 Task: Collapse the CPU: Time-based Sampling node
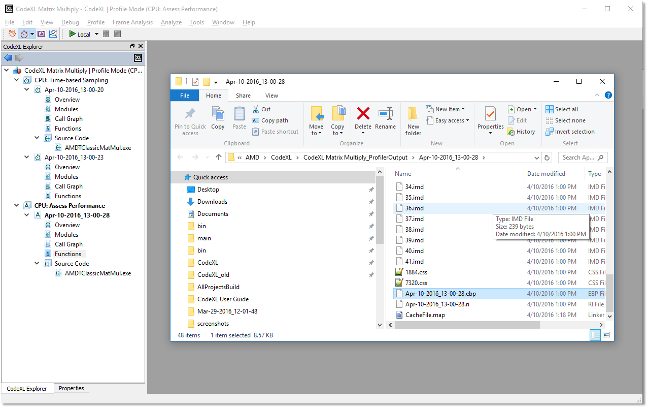coord(17,80)
